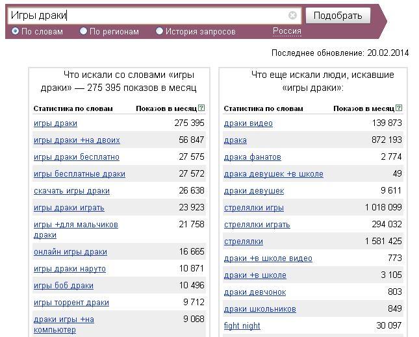Click the left 'Статистика по словам' column header
Viewport: 419px width, 337px height.
[x=73, y=108]
